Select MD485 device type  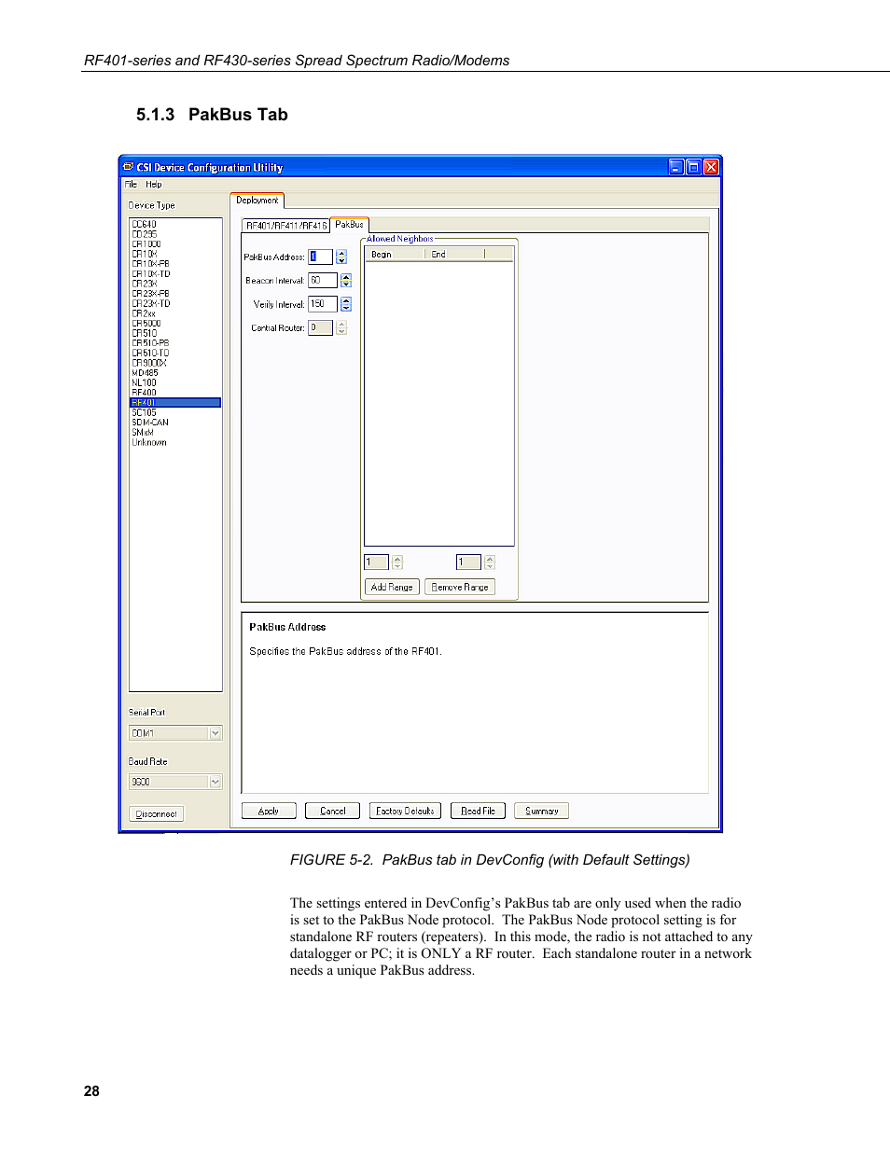click(x=145, y=373)
